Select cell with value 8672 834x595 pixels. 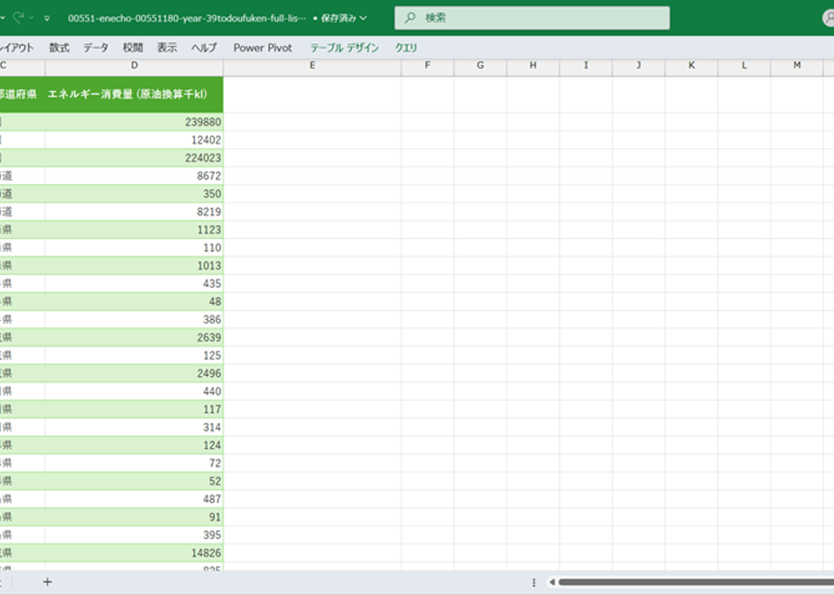click(134, 176)
